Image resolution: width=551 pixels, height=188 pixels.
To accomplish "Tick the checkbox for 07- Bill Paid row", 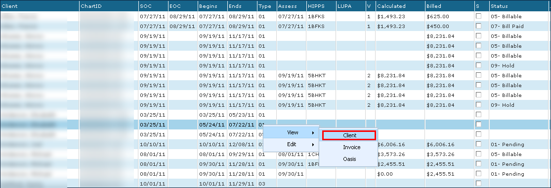I will [x=478, y=26].
